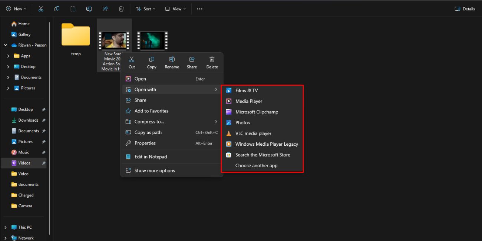This screenshot has height=241, width=482.
Task: Click Show more options in the context menu
Action: point(155,170)
